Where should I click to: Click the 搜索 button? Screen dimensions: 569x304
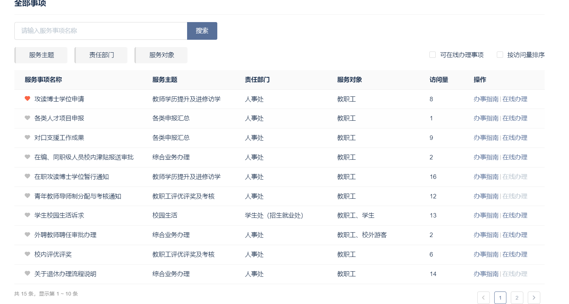point(202,31)
